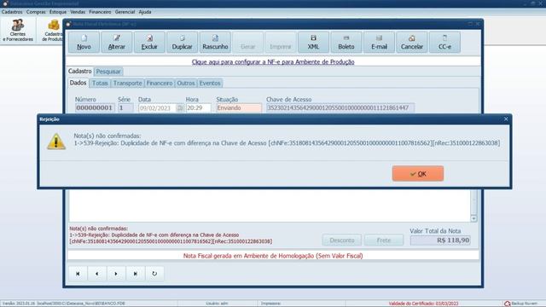Go to the previous record
This screenshot has height=307, width=546.
click(x=96, y=274)
